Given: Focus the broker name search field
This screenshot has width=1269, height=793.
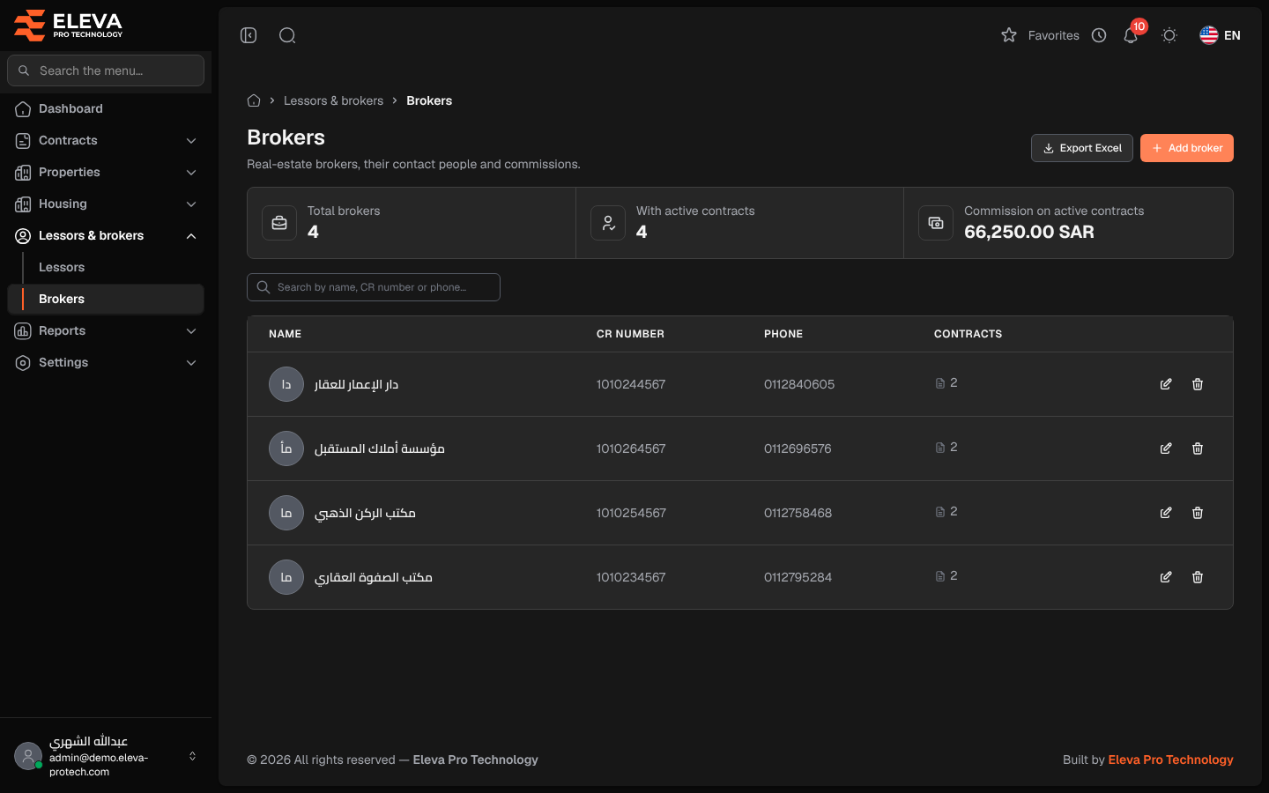Looking at the screenshot, I should click(x=374, y=287).
